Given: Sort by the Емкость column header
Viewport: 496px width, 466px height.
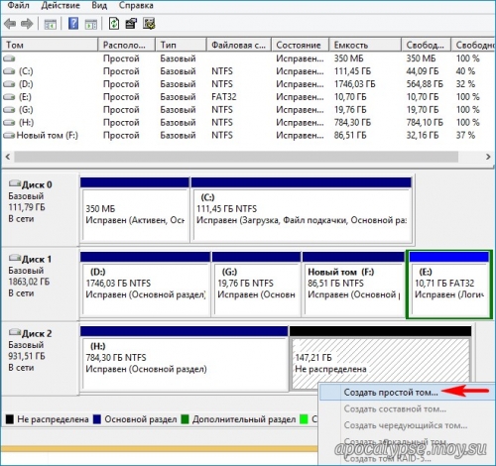Looking at the screenshot, I should 365,45.
